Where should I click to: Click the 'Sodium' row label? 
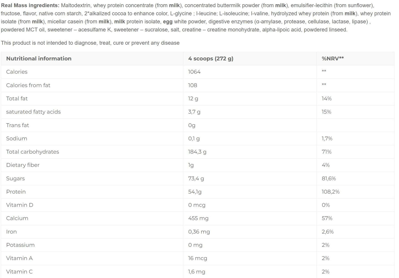point(16,138)
